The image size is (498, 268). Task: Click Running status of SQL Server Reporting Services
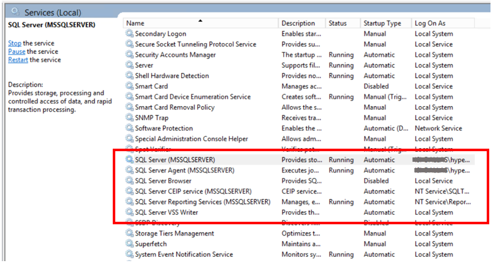tap(341, 202)
